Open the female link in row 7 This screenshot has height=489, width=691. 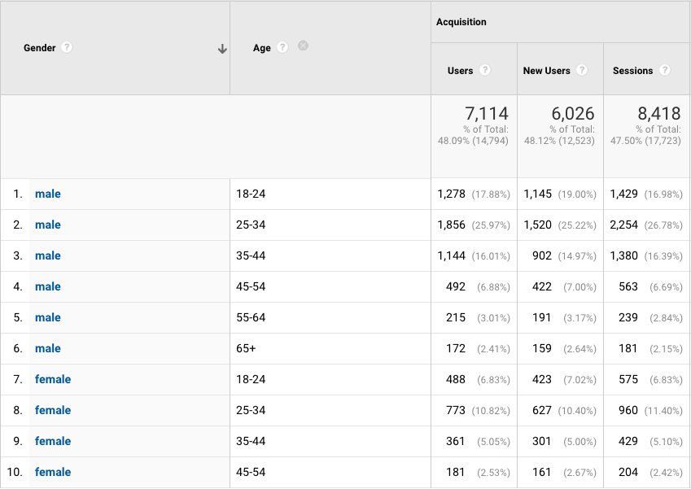[x=52, y=379]
